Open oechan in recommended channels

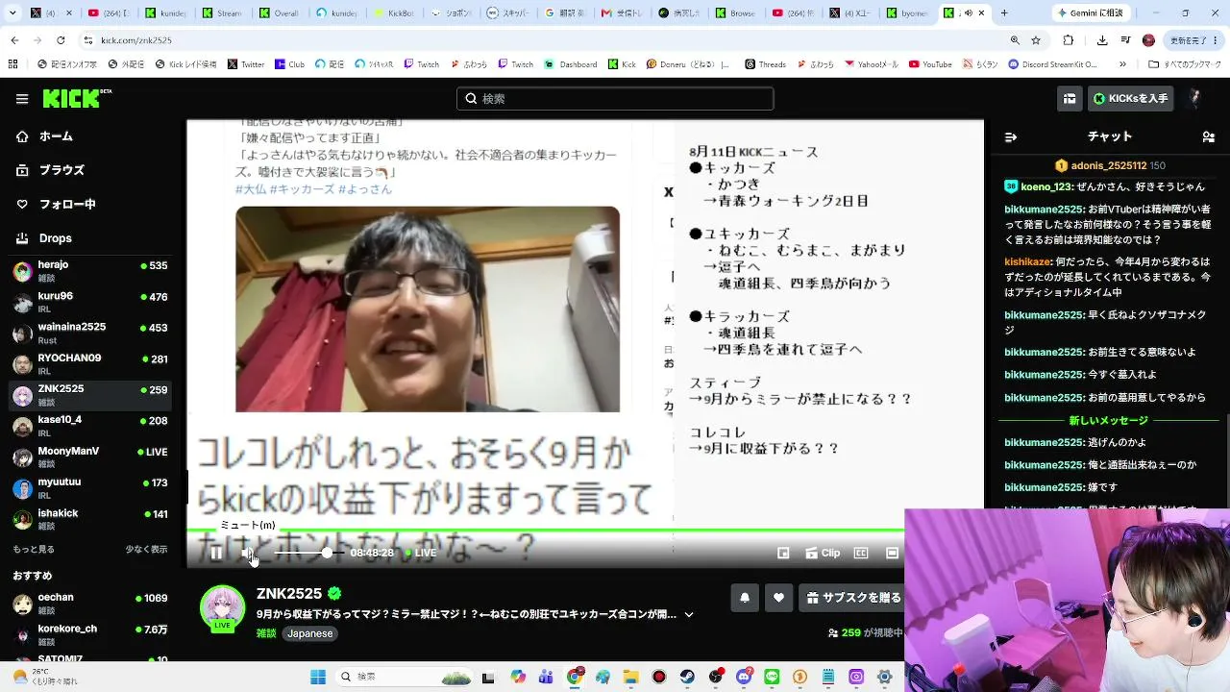click(92, 603)
